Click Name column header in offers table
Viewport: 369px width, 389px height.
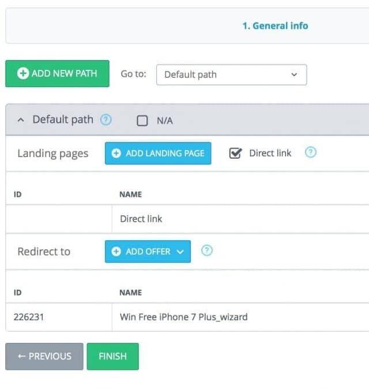click(130, 293)
